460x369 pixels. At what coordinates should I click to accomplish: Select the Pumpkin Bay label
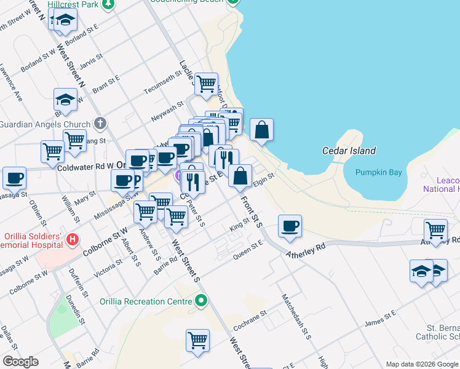tap(378, 172)
